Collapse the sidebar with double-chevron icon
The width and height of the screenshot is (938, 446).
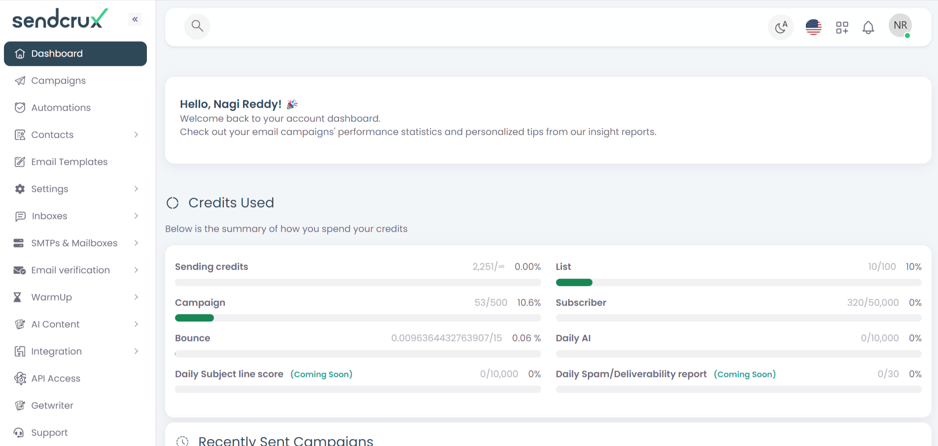pyautogui.click(x=135, y=19)
